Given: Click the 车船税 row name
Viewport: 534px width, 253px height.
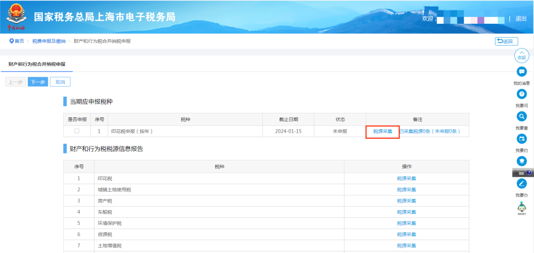Looking at the screenshot, I should tap(105, 212).
